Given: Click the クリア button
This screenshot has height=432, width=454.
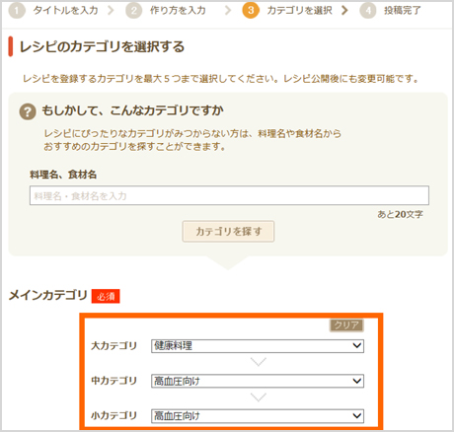Looking at the screenshot, I should coord(346,325).
